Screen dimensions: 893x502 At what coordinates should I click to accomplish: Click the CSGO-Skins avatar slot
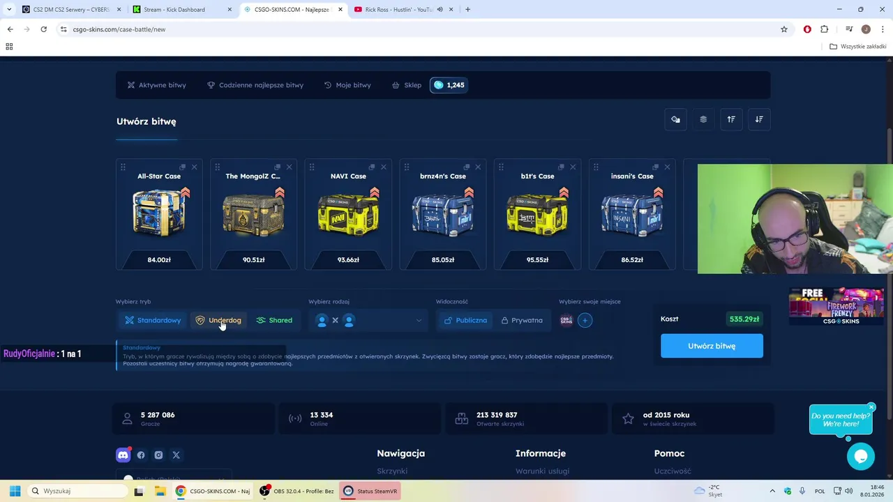tap(566, 321)
